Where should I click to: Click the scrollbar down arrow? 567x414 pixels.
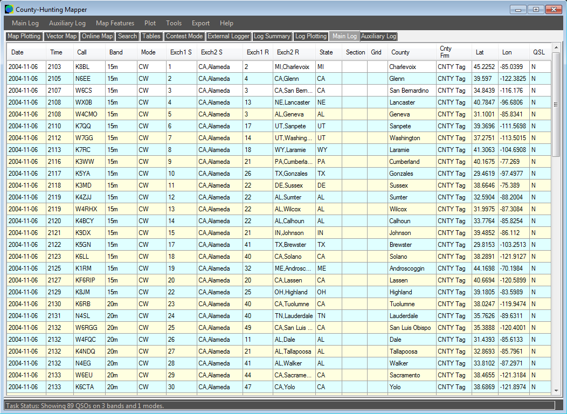[556, 391]
